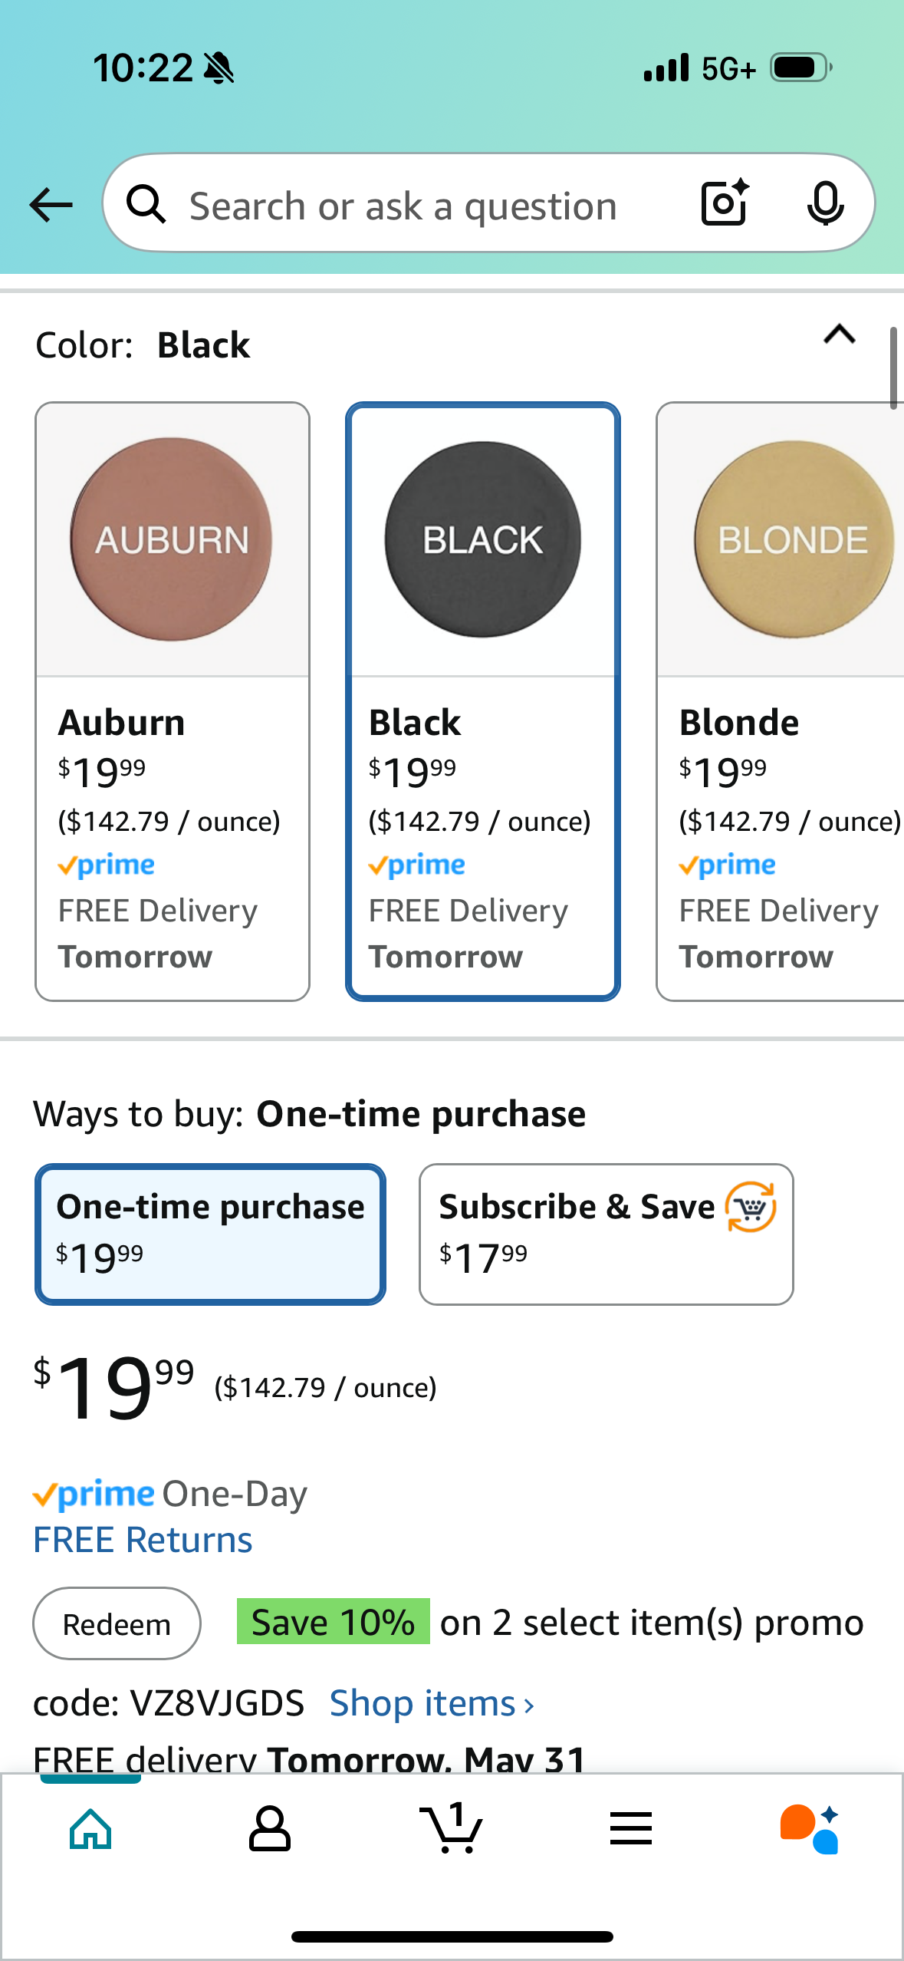Open camera lens search icon
Image resolution: width=904 pixels, height=1961 pixels.
[725, 203]
